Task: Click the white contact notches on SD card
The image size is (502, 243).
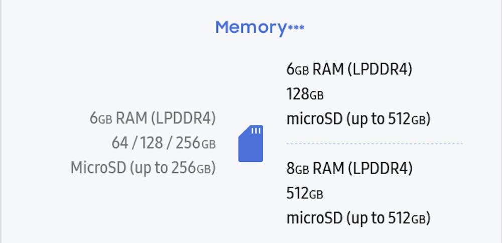Action: 256,131
